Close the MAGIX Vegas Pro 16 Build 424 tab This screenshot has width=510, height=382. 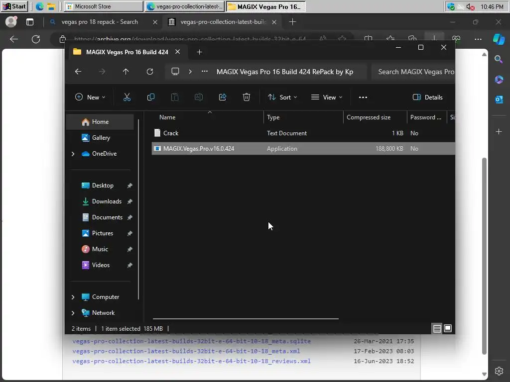click(x=178, y=52)
